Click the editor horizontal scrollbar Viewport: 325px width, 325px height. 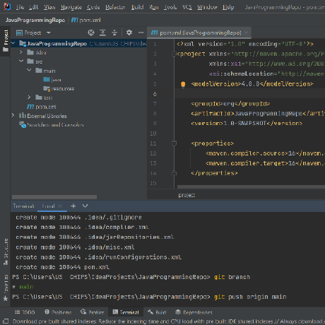tap(251, 187)
